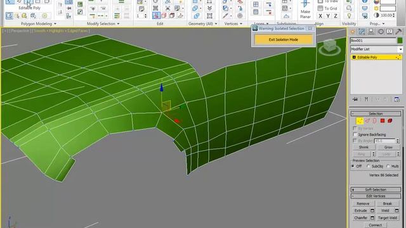Open the Create command panel tab
The width and height of the screenshot is (406, 228).
click(x=353, y=32)
